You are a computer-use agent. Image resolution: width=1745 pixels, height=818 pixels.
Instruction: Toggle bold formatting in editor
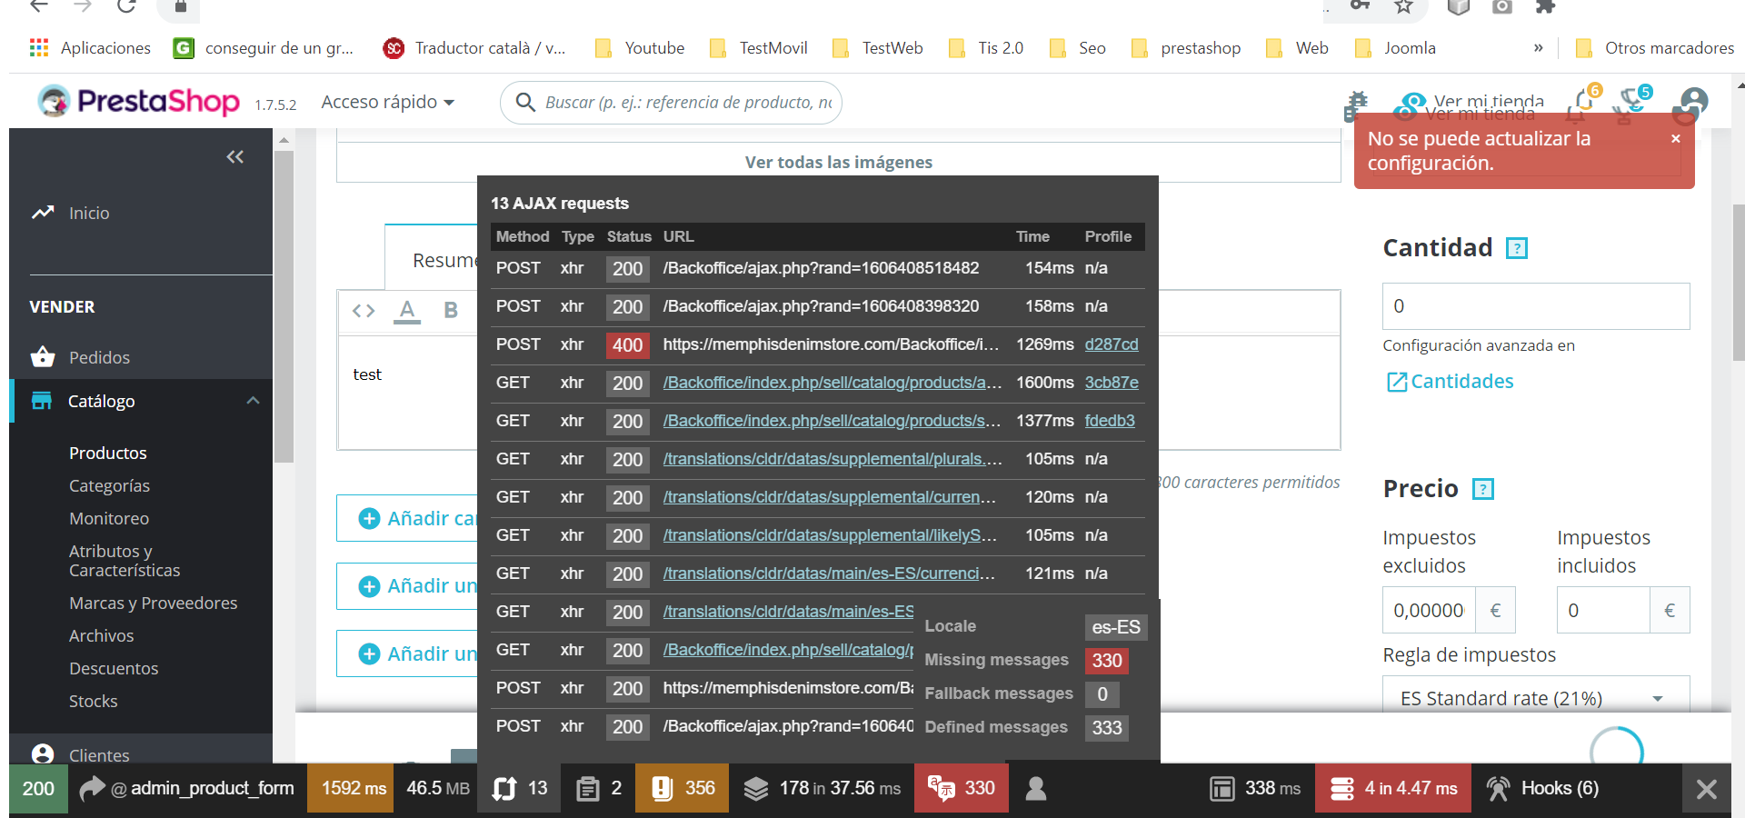pyautogui.click(x=451, y=311)
